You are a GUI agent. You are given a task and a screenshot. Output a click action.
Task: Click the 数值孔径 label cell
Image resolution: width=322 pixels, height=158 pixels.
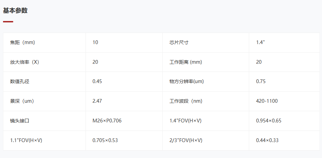[x=20, y=81]
